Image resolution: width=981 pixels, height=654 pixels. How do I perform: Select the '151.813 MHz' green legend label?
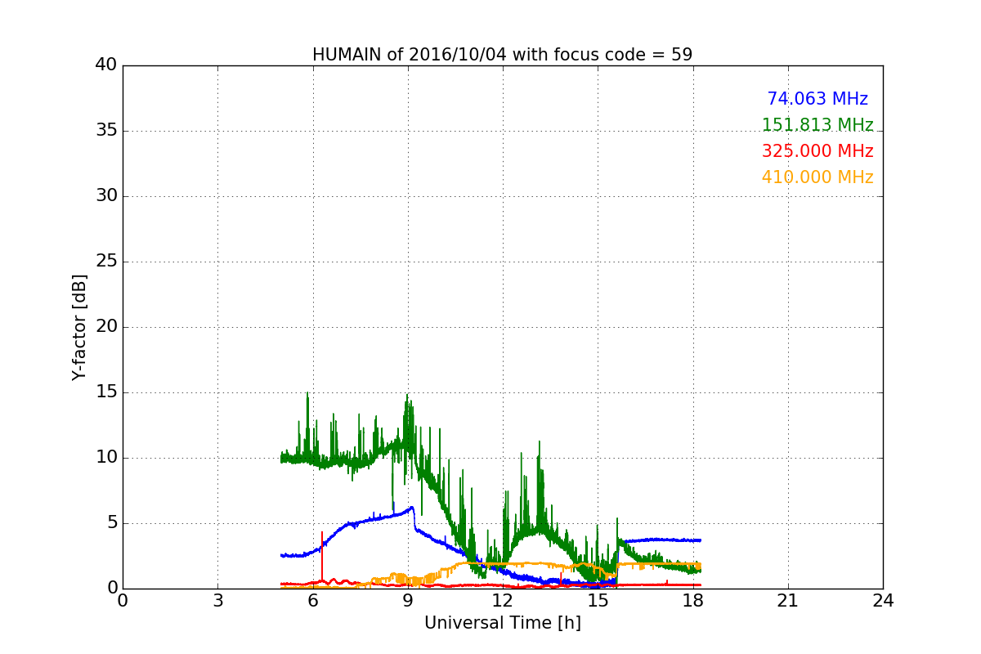pos(817,125)
